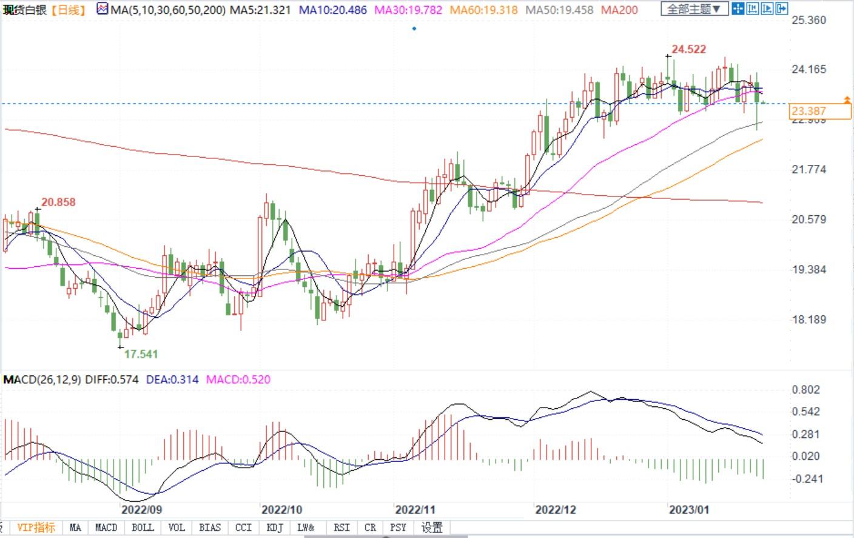Image resolution: width=854 pixels, height=538 pixels.
Task: Switch to the VIP指标 tab
Action: 36,528
